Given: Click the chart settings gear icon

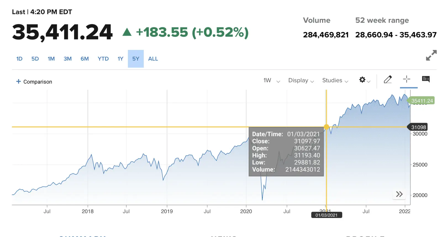Looking at the screenshot, I should point(362,80).
